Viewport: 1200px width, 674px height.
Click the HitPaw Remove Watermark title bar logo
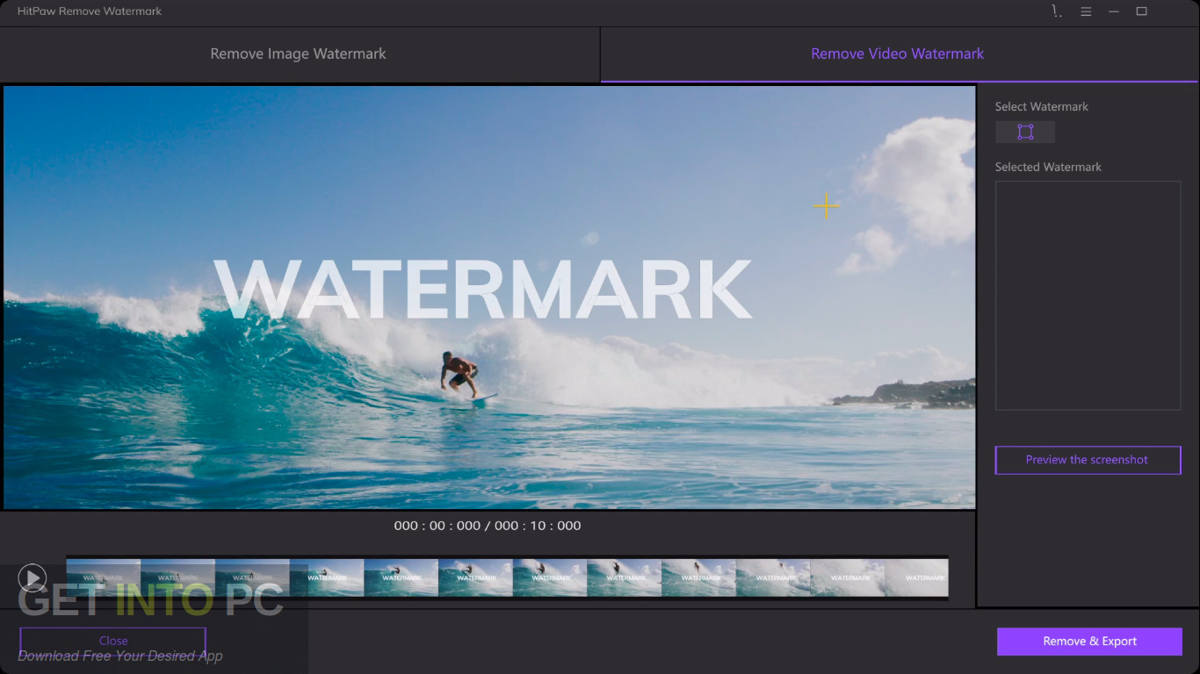point(88,11)
